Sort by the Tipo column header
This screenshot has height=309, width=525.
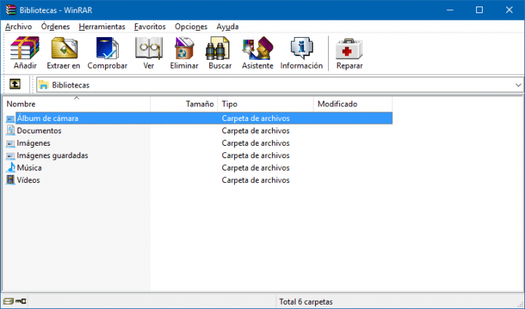(x=265, y=103)
